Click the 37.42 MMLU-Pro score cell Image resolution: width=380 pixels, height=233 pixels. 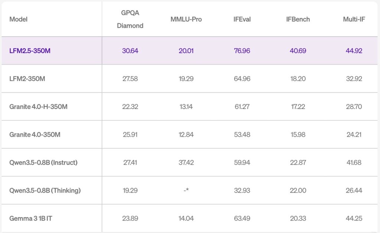(186, 162)
